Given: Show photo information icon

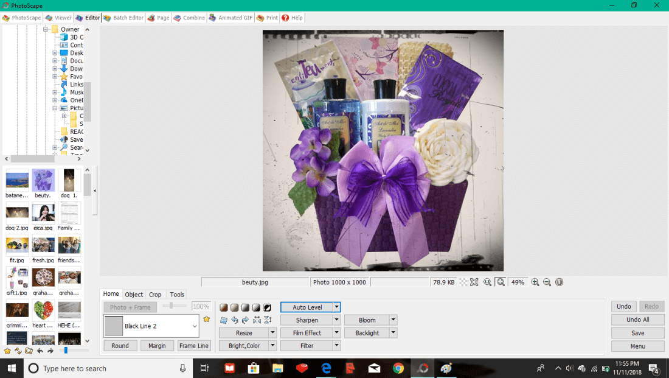Looking at the screenshot, I should [560, 282].
